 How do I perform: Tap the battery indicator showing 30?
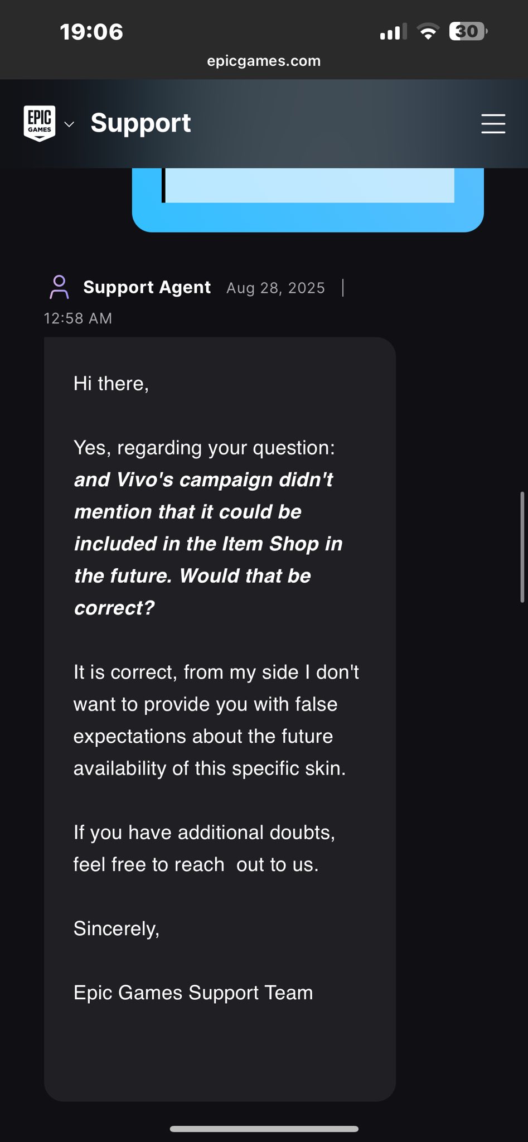coord(468,31)
